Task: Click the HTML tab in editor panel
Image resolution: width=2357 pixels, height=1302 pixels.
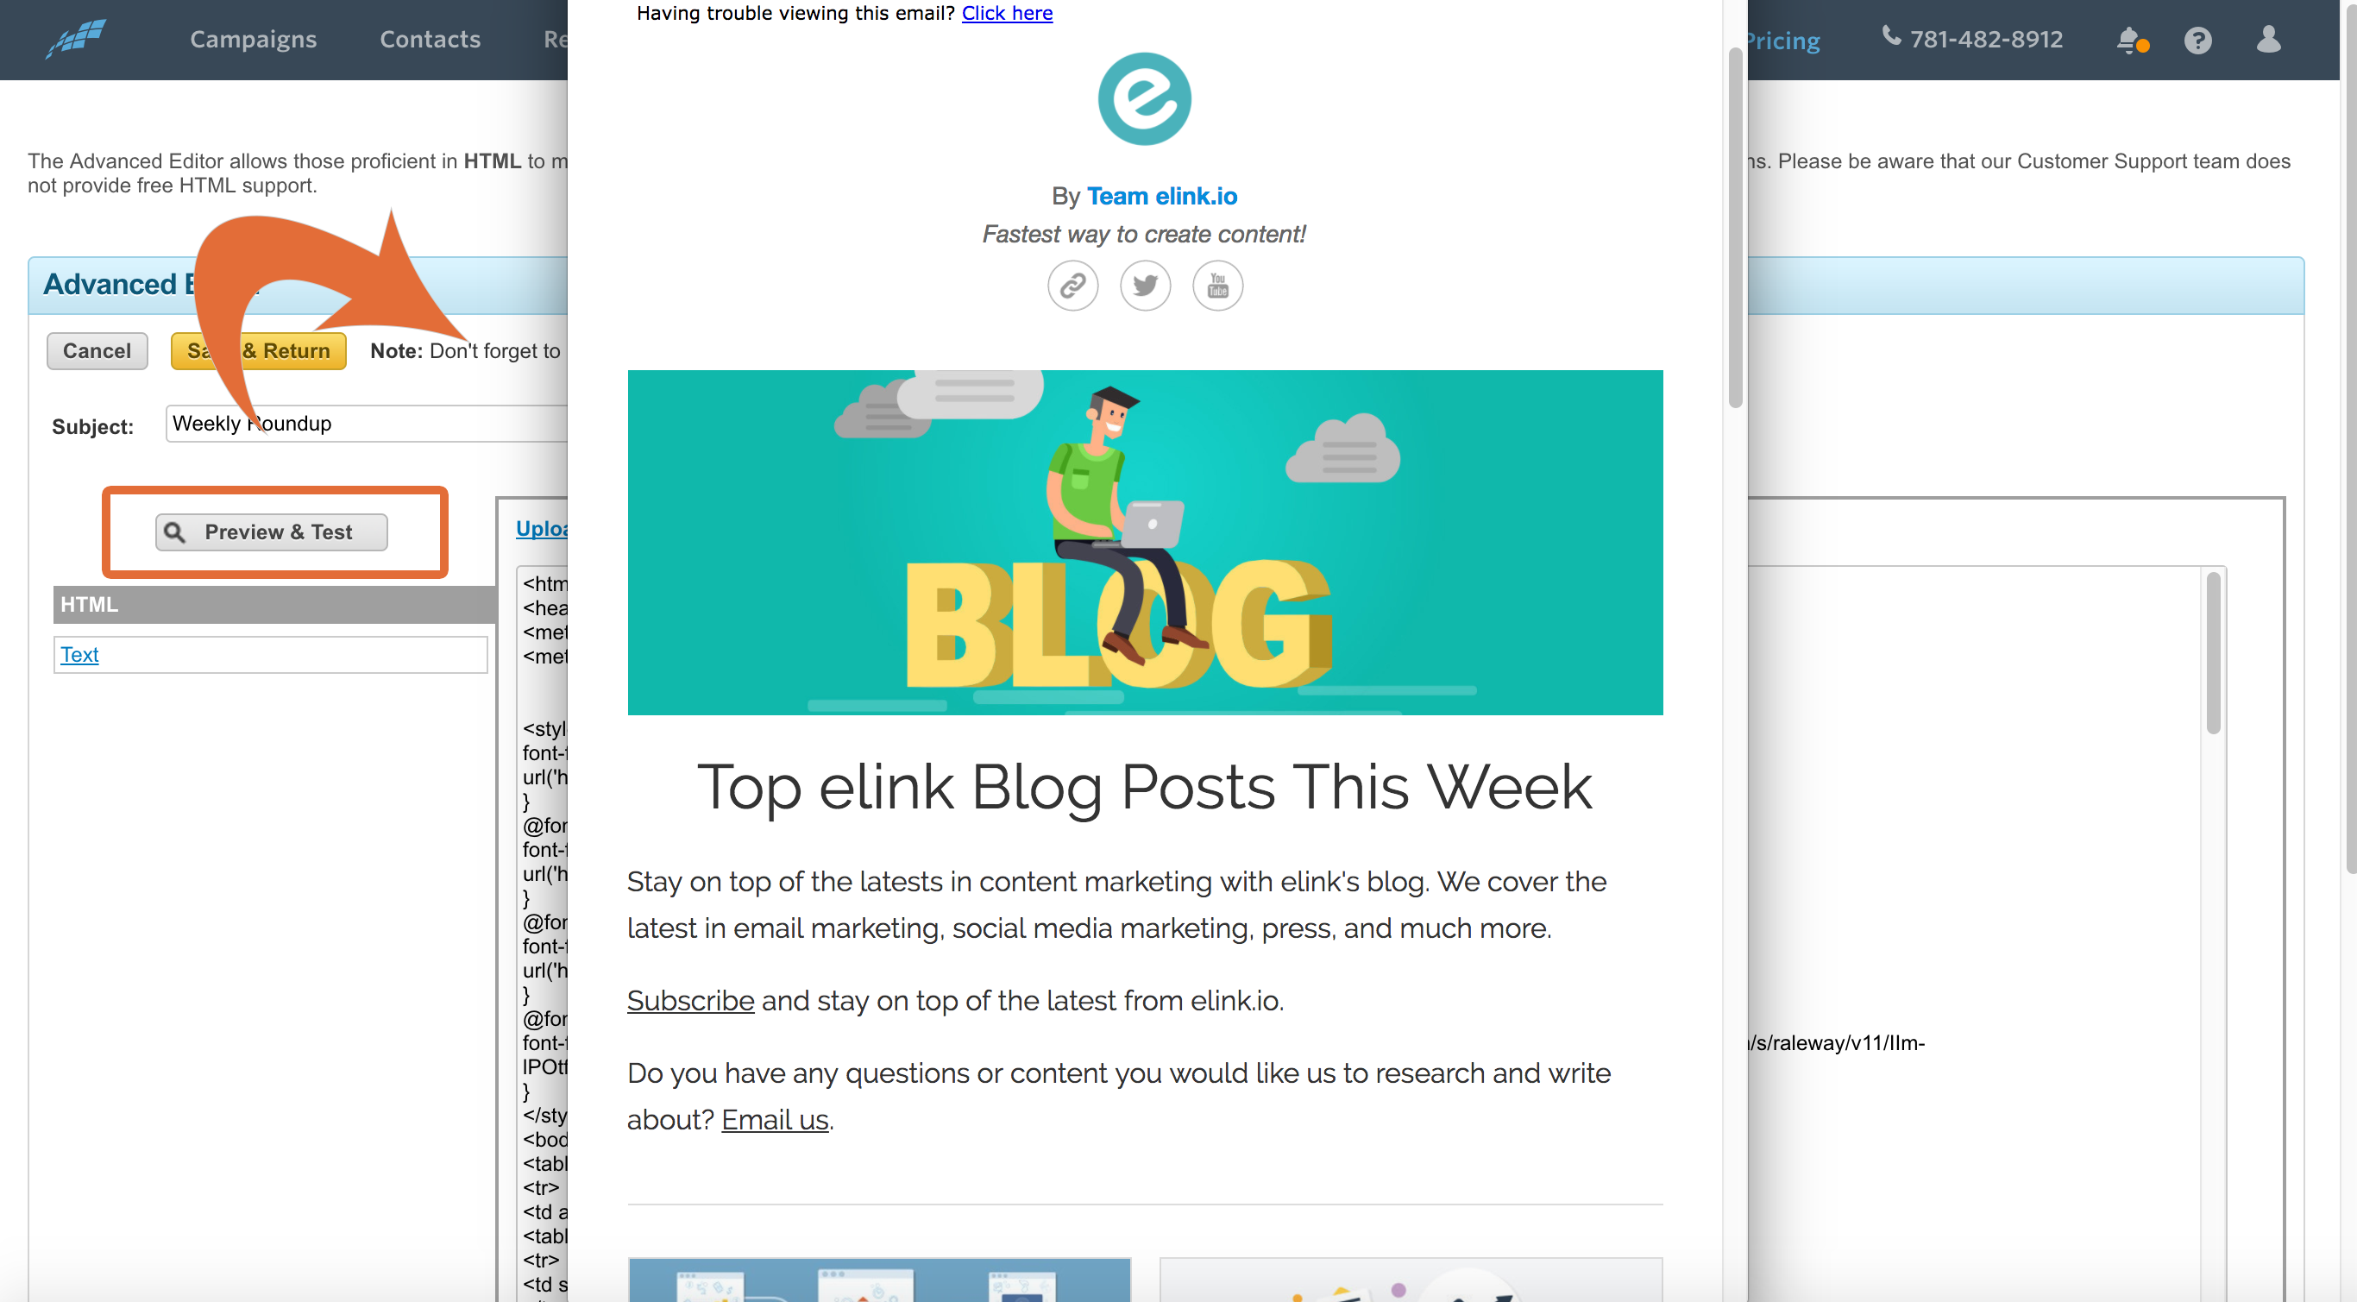Action: click(x=88, y=603)
